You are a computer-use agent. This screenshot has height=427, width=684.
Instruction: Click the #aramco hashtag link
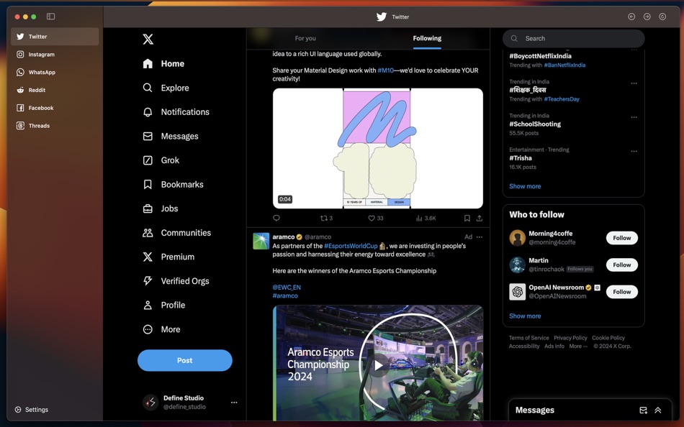[x=285, y=296]
